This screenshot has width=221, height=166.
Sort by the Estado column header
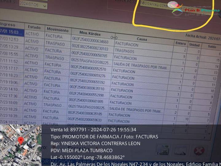(x=34, y=27)
